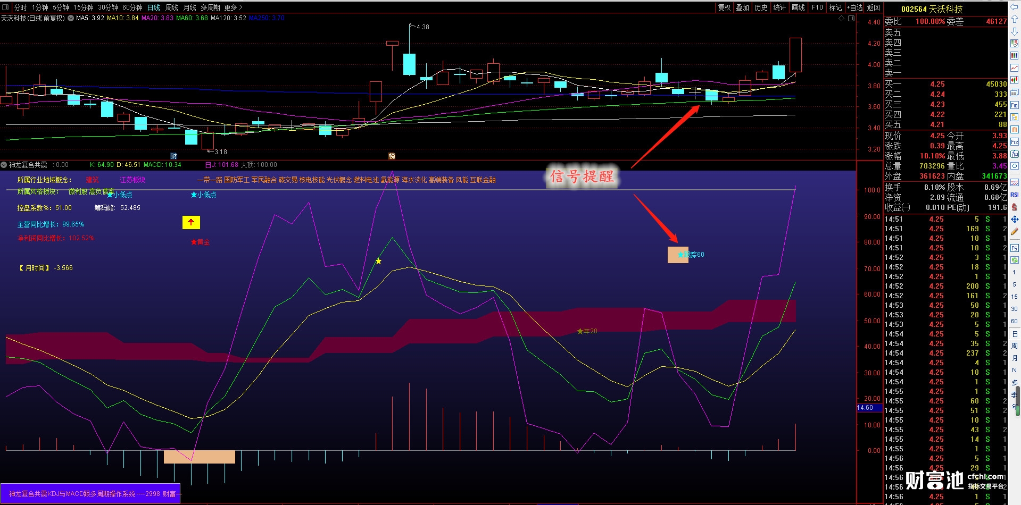The height and width of the screenshot is (505, 1021).
Task: Switch to 5分钟 chart tab
Action: pos(61,7)
